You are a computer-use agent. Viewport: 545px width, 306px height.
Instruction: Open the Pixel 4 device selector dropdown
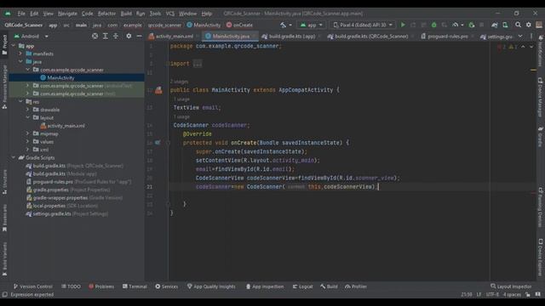point(363,25)
